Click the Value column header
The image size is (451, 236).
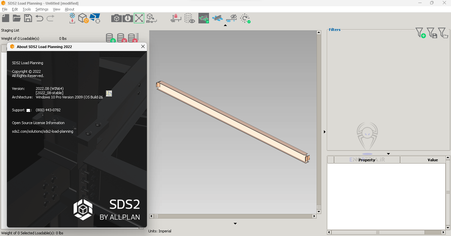(423, 160)
